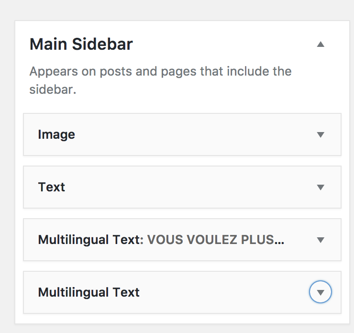Click "Multilingual Text:" label before VOUS VOULEZ
354x333 pixels.
pos(90,240)
